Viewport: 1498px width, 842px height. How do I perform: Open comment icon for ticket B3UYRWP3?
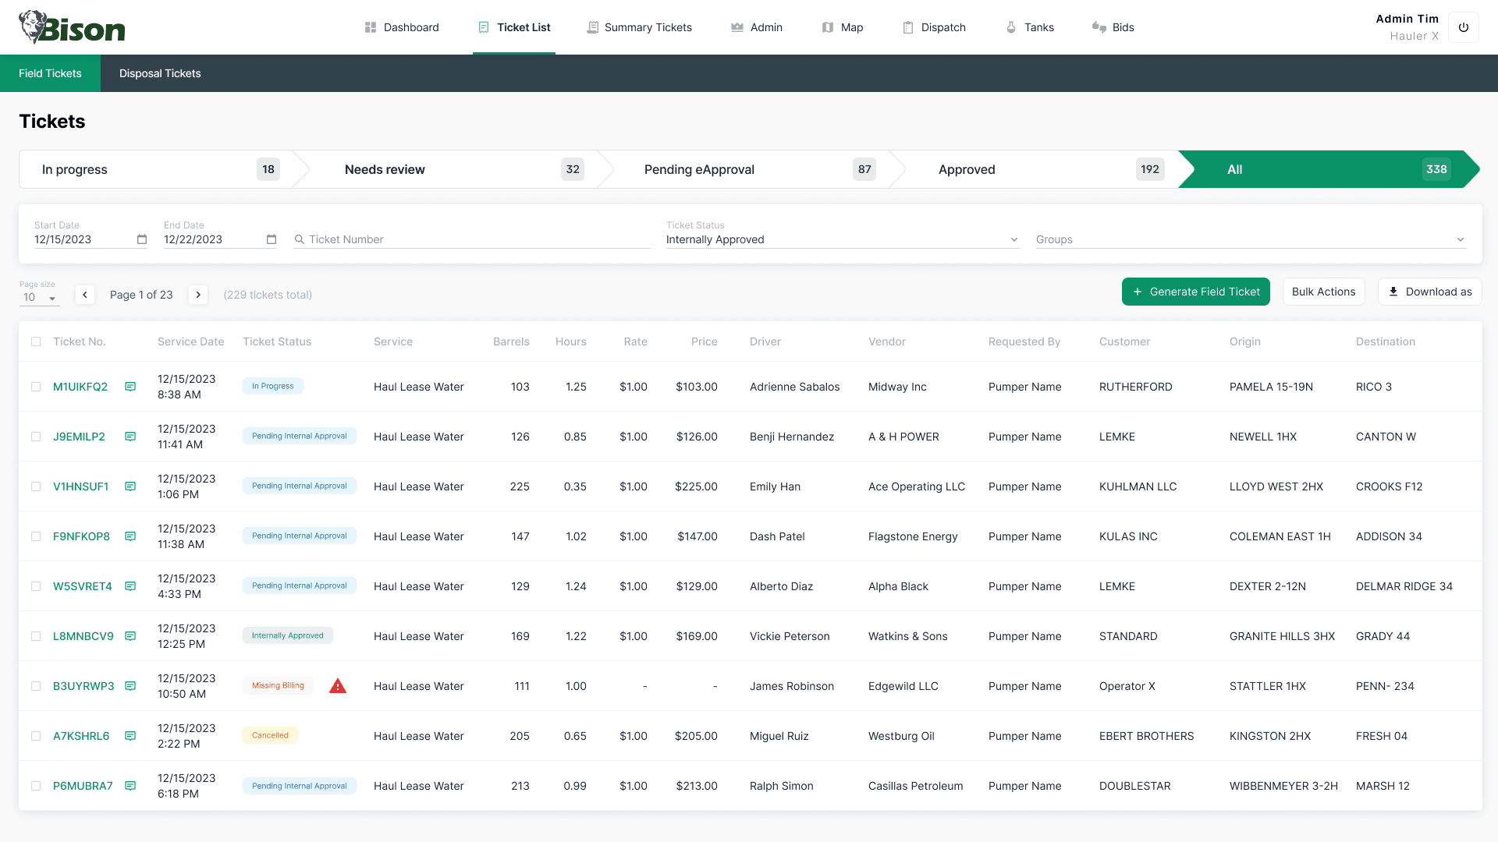130,686
